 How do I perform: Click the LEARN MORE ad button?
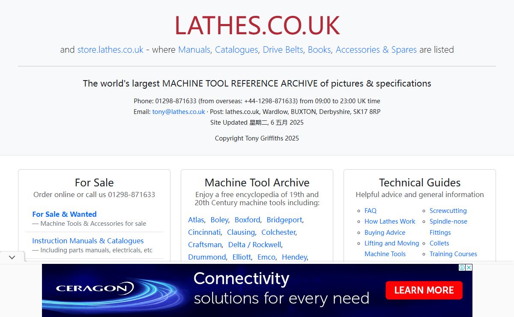coord(424,290)
